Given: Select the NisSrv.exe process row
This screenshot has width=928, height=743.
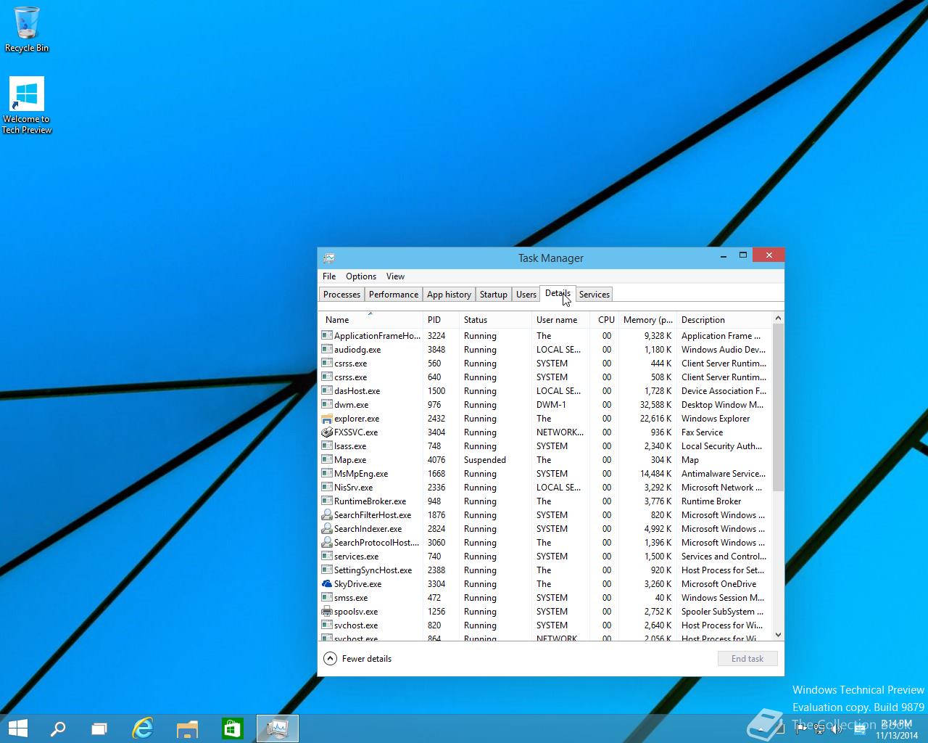Looking at the screenshot, I should 546,488.
